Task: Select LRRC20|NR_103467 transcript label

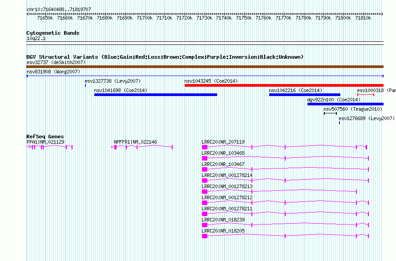Action: (x=223, y=165)
